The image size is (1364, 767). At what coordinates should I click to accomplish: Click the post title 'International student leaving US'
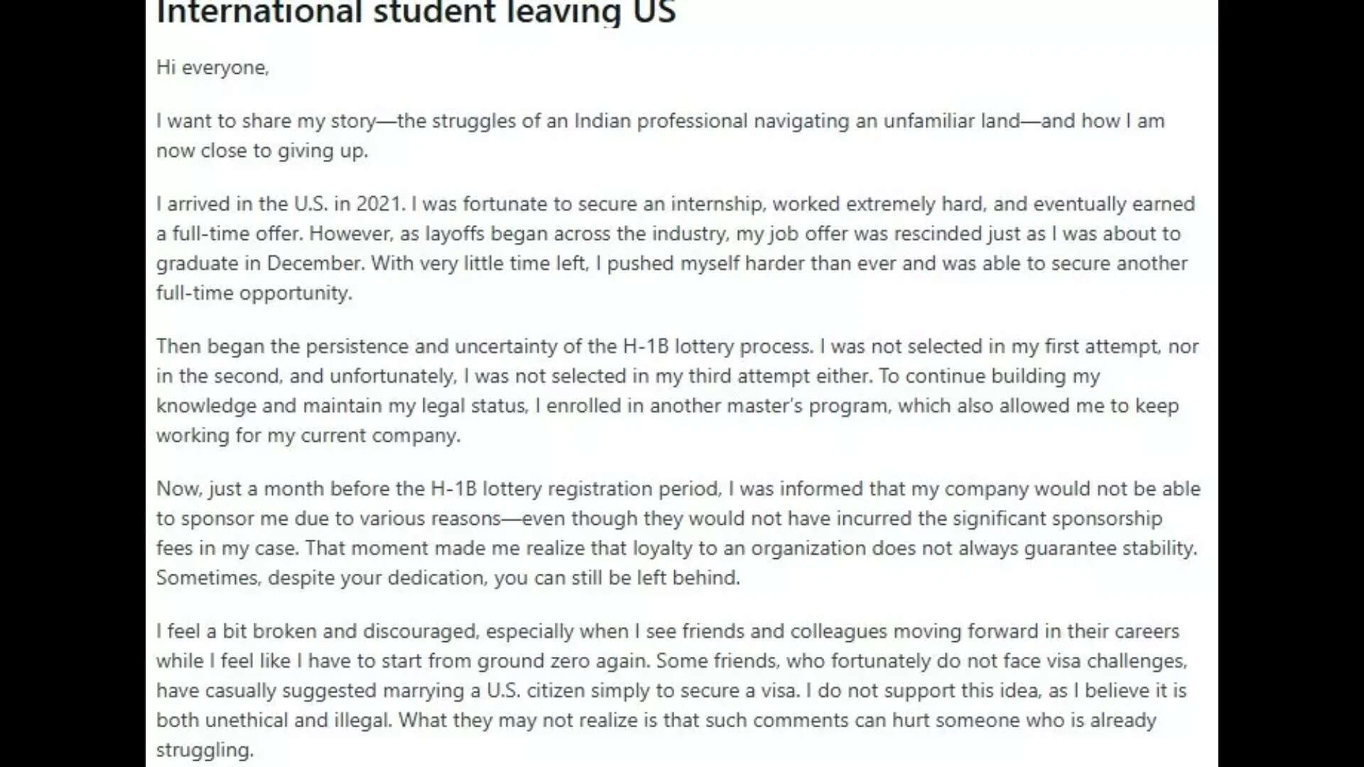pos(416,13)
